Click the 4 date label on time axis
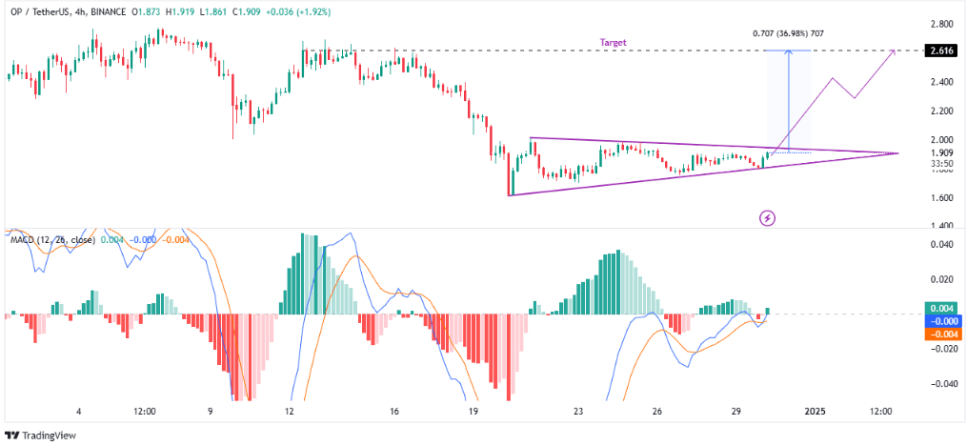This screenshot has height=446, width=967. [78, 412]
